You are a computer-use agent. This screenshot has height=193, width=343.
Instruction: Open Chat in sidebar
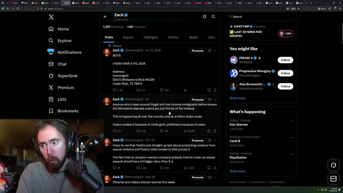click(x=57, y=64)
